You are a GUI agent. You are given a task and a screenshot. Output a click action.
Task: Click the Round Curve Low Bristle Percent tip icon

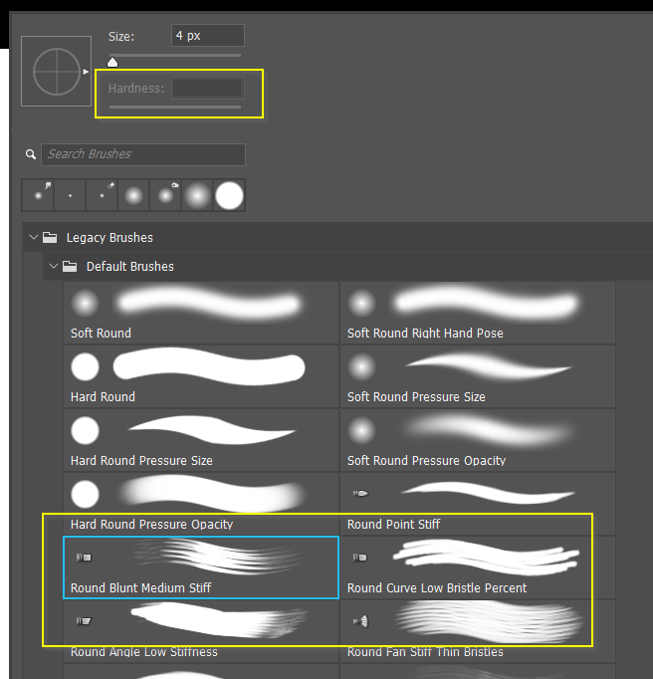359,558
